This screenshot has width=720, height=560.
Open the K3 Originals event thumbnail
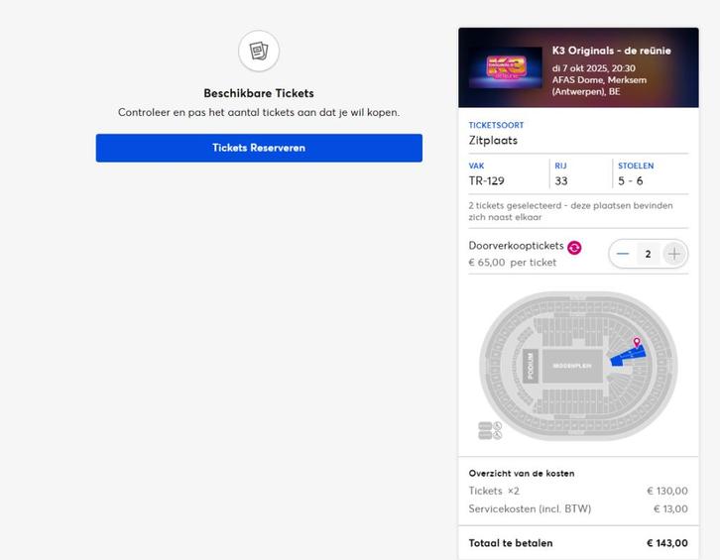[507, 69]
